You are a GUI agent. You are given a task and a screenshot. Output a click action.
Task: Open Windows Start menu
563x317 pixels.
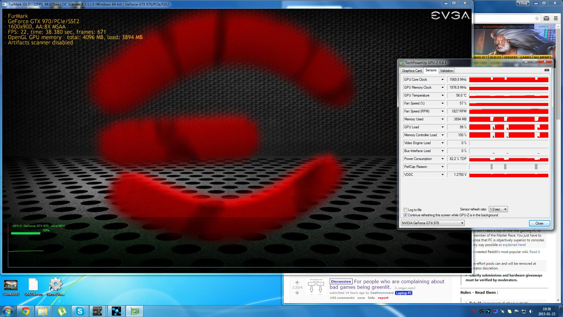click(7, 311)
